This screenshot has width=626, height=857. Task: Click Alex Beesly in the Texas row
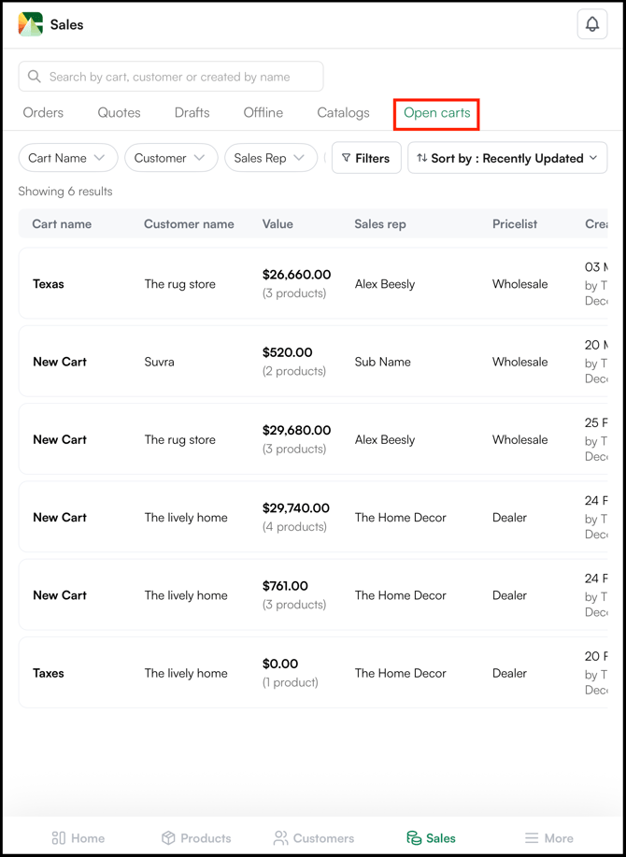click(385, 284)
